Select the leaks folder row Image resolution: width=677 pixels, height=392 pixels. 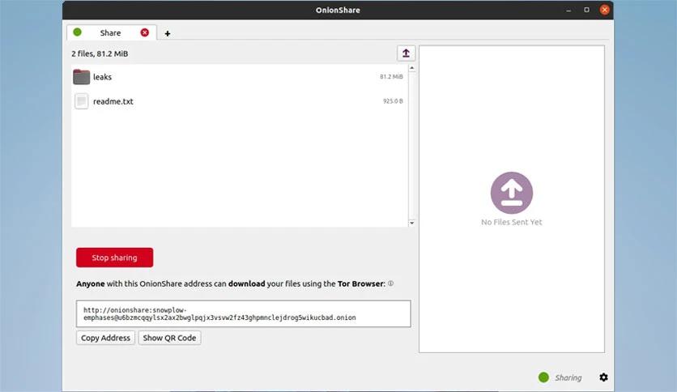[240, 77]
